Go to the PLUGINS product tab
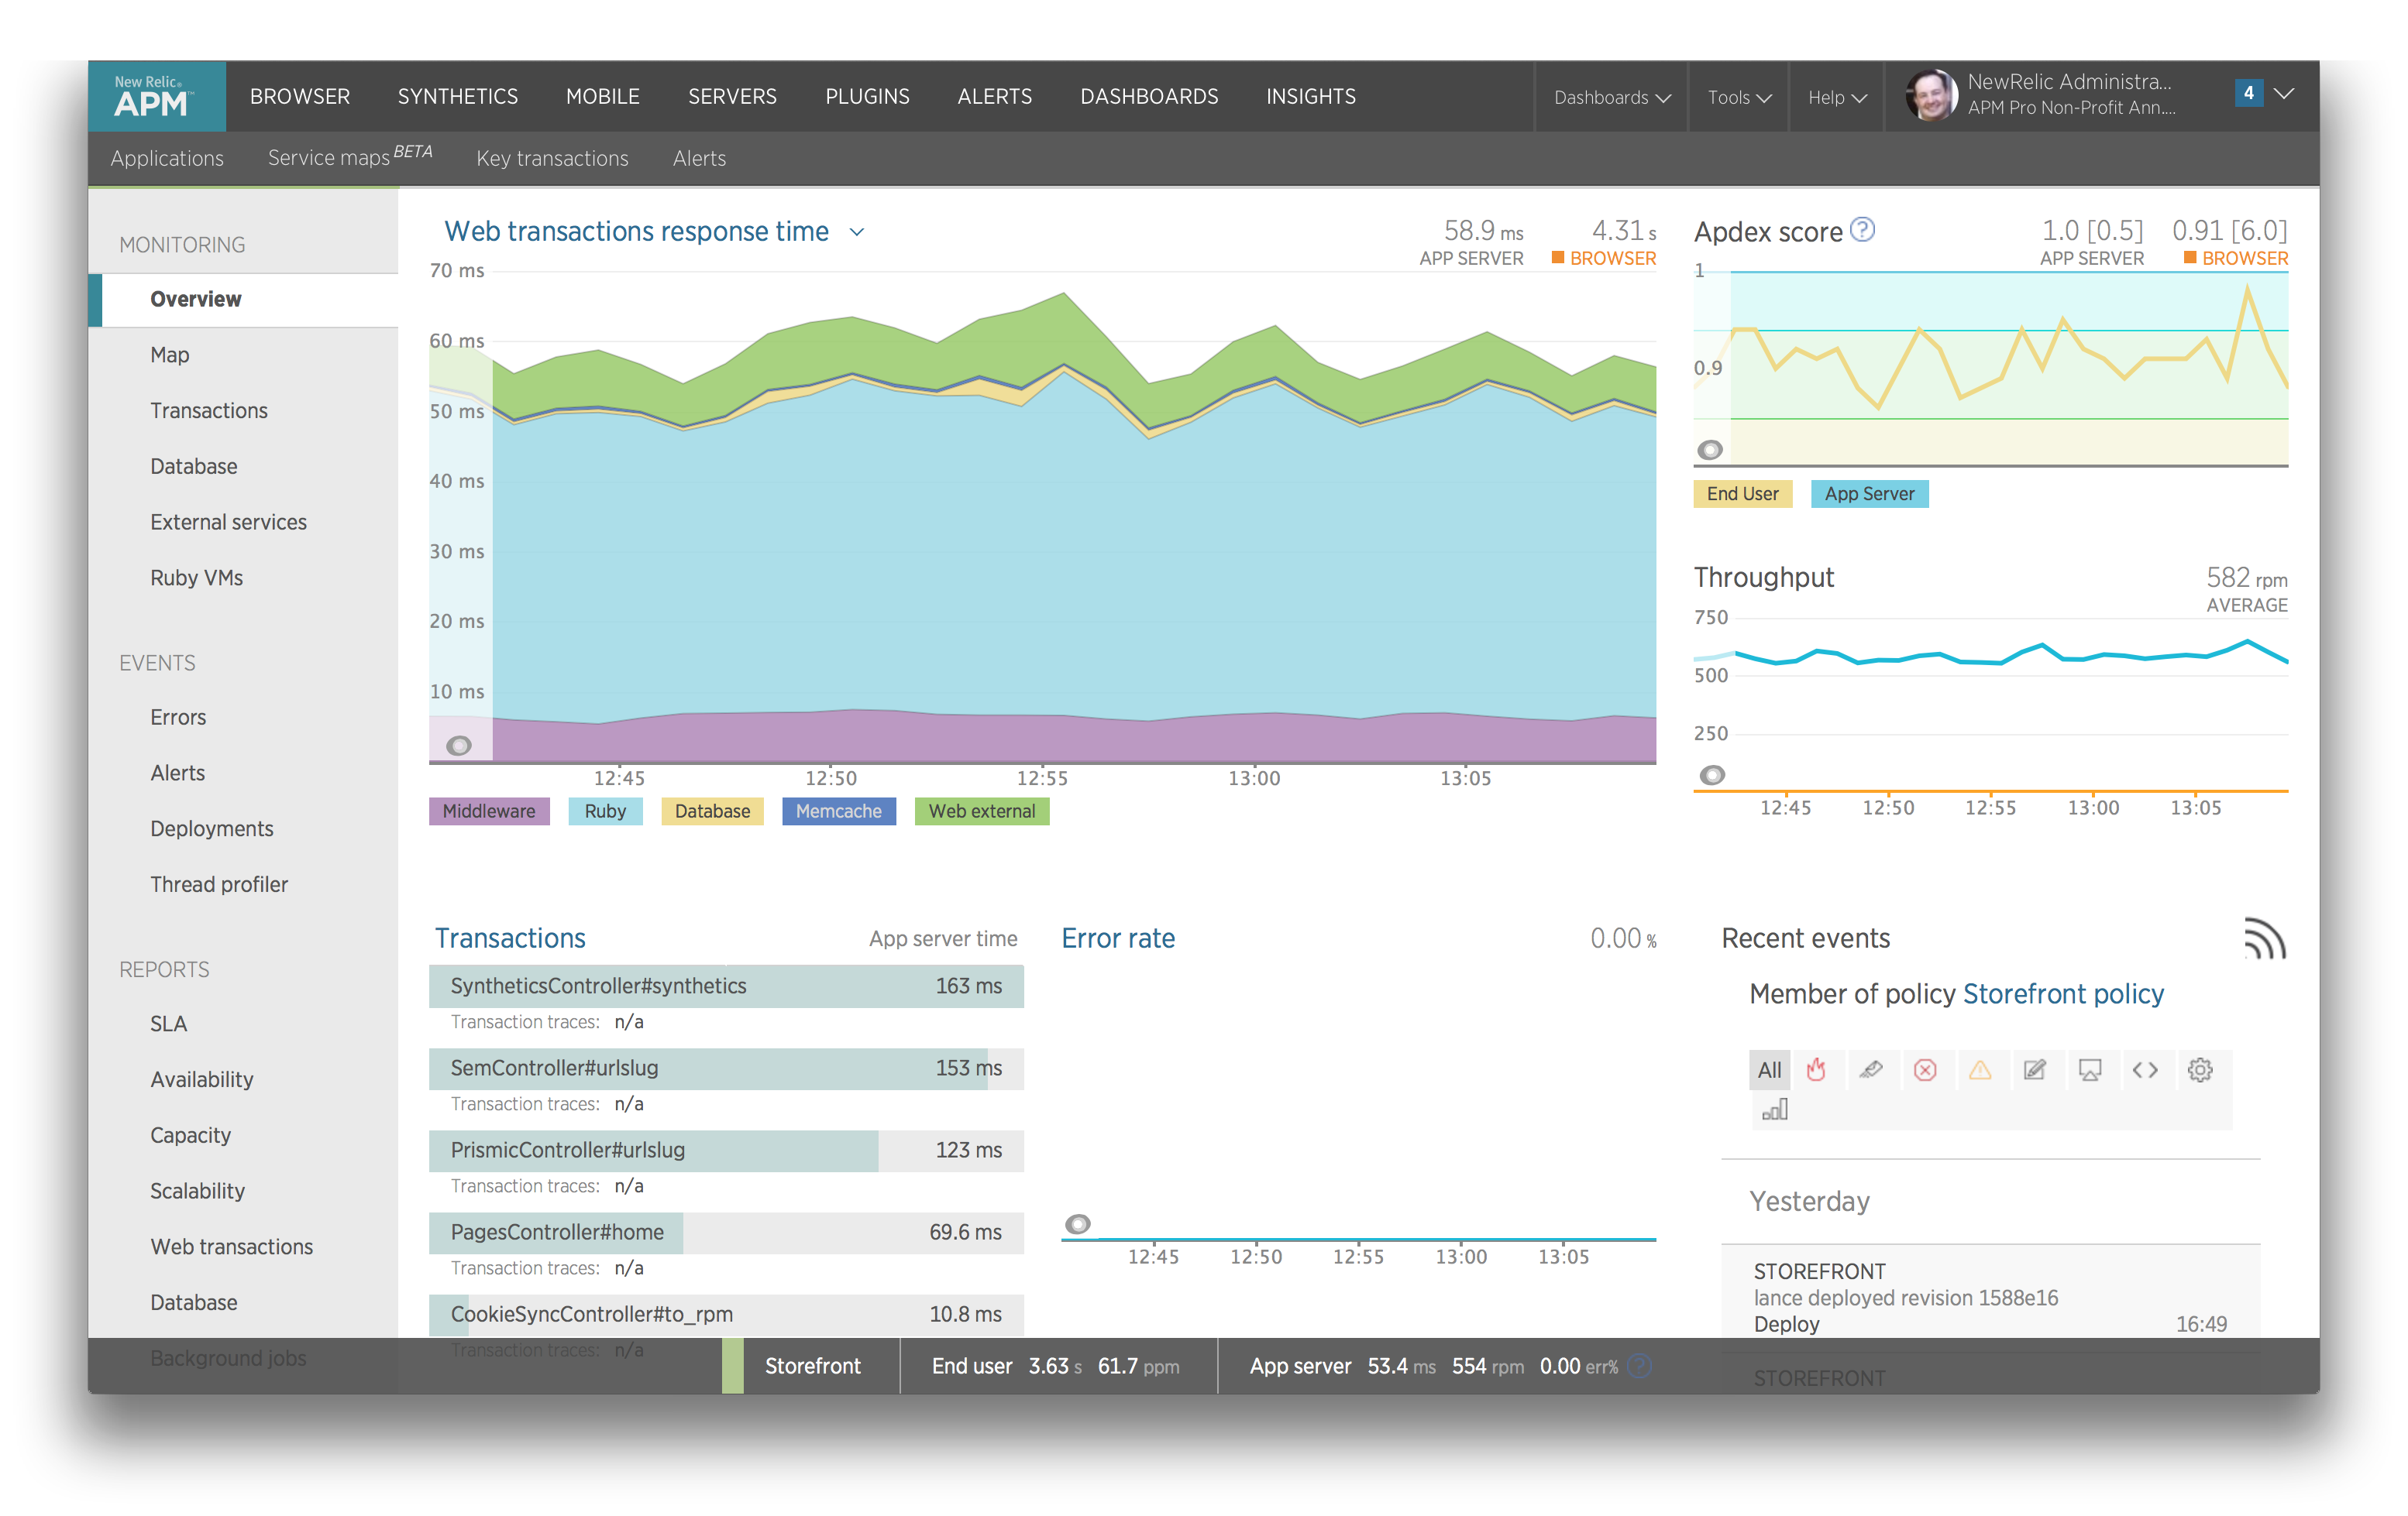 867,96
